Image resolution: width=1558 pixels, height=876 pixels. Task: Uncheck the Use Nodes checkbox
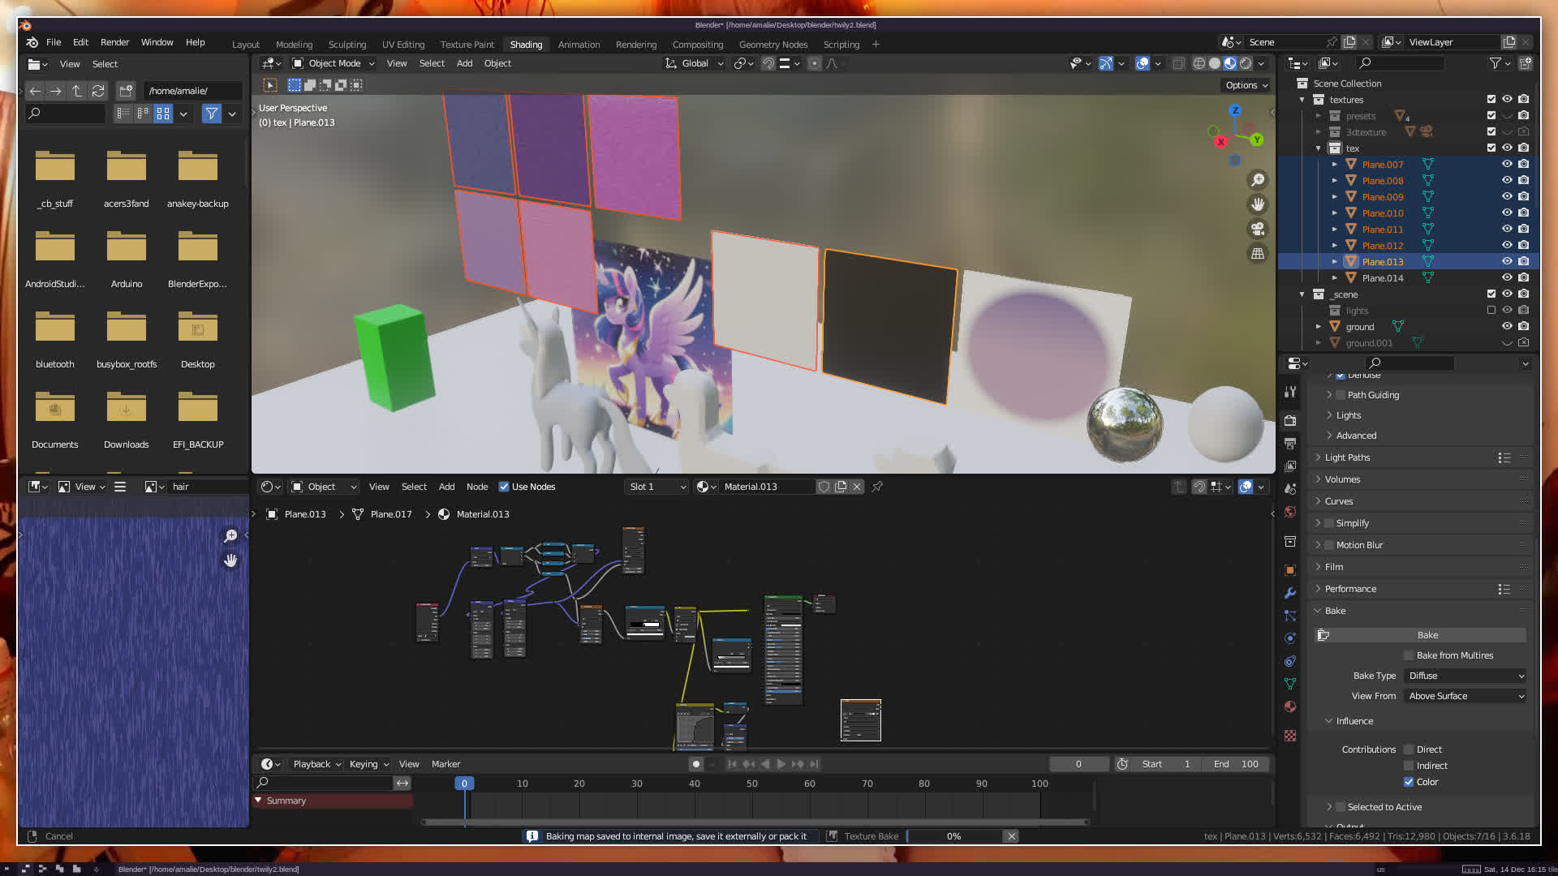[x=504, y=487]
